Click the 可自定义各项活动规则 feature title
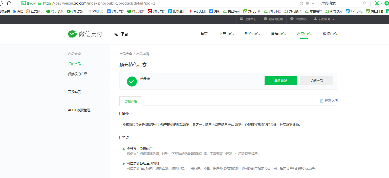 (x=143, y=163)
